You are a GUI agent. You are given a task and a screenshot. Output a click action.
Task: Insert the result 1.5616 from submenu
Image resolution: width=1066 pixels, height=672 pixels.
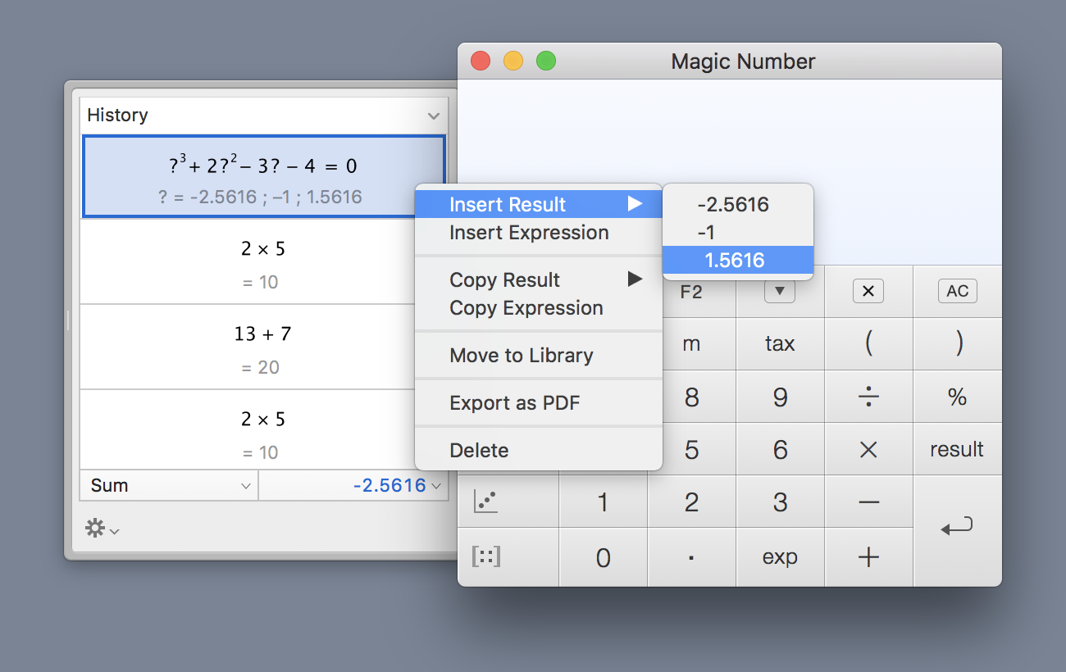(x=738, y=261)
